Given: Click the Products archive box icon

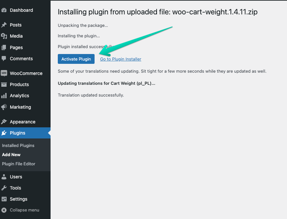Looking at the screenshot, I should click(x=4, y=84).
